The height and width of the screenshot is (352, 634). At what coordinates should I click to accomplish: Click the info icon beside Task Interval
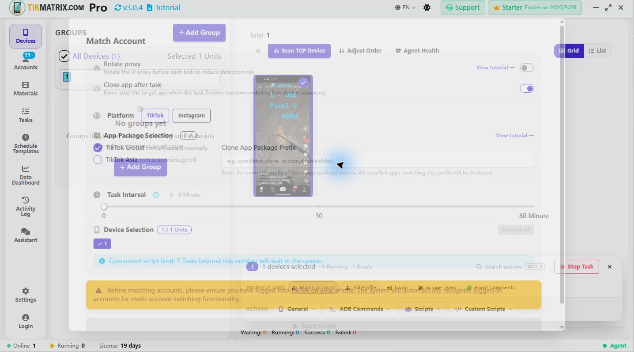(x=156, y=195)
